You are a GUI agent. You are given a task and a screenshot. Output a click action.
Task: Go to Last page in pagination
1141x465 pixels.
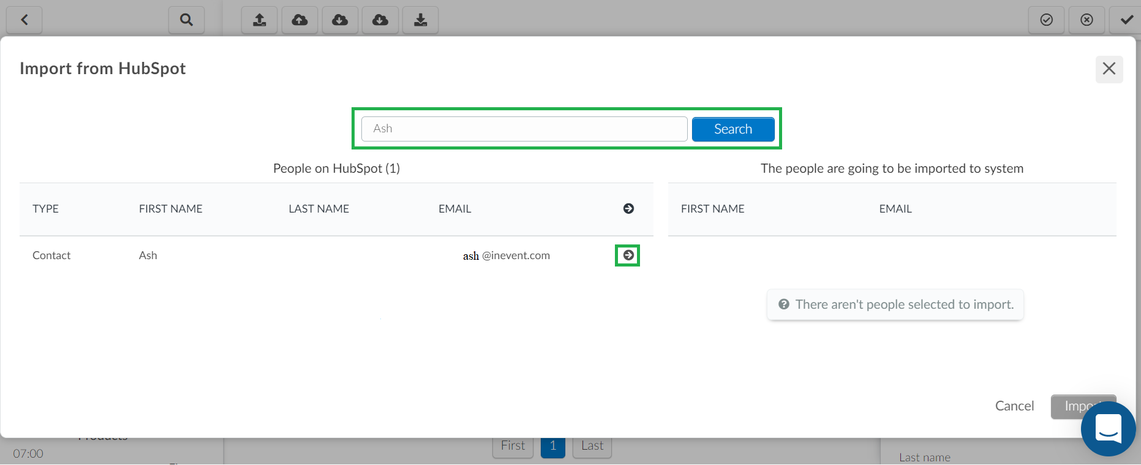click(x=592, y=446)
